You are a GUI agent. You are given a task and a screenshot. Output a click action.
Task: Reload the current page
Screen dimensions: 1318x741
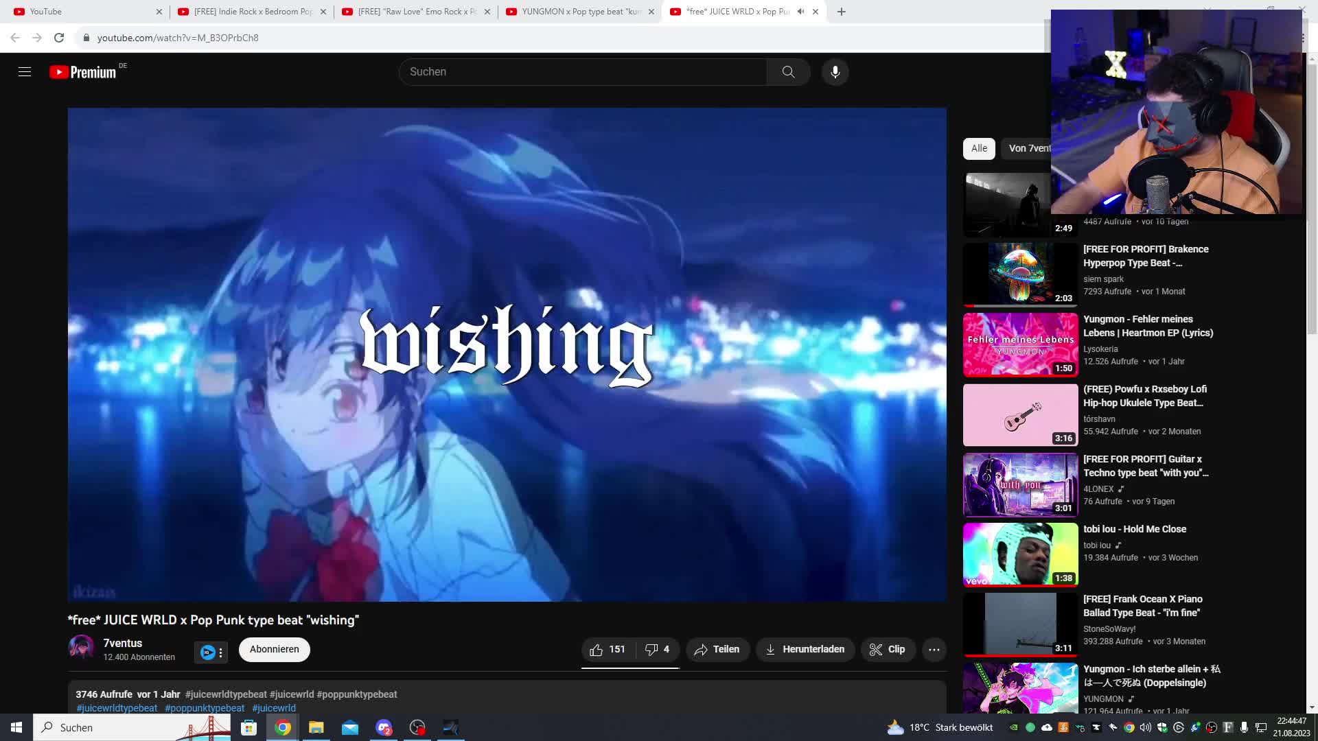coord(59,38)
